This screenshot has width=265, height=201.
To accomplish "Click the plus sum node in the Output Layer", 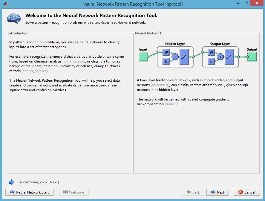I will pyautogui.click(x=220, y=57).
